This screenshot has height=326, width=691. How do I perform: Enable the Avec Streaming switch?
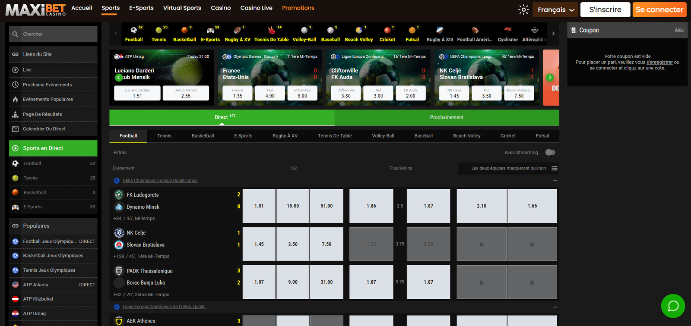[550, 152]
